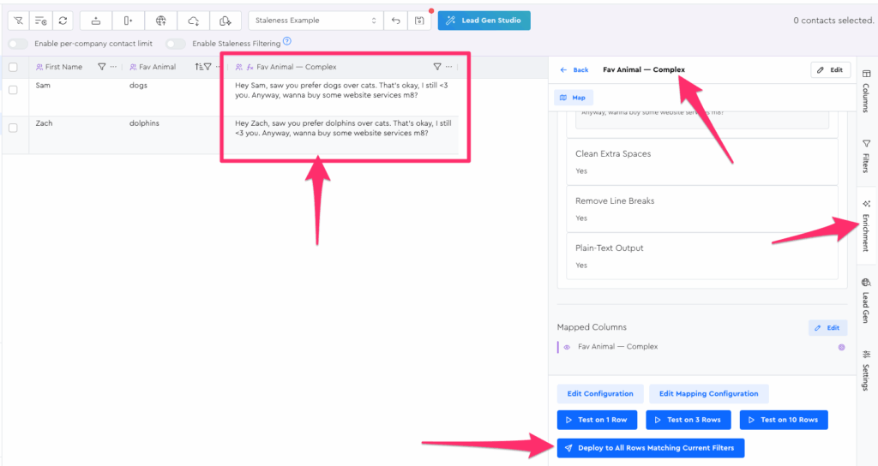Enable Staleness Filtering toggle
This screenshot has height=466, width=878.
click(x=176, y=44)
